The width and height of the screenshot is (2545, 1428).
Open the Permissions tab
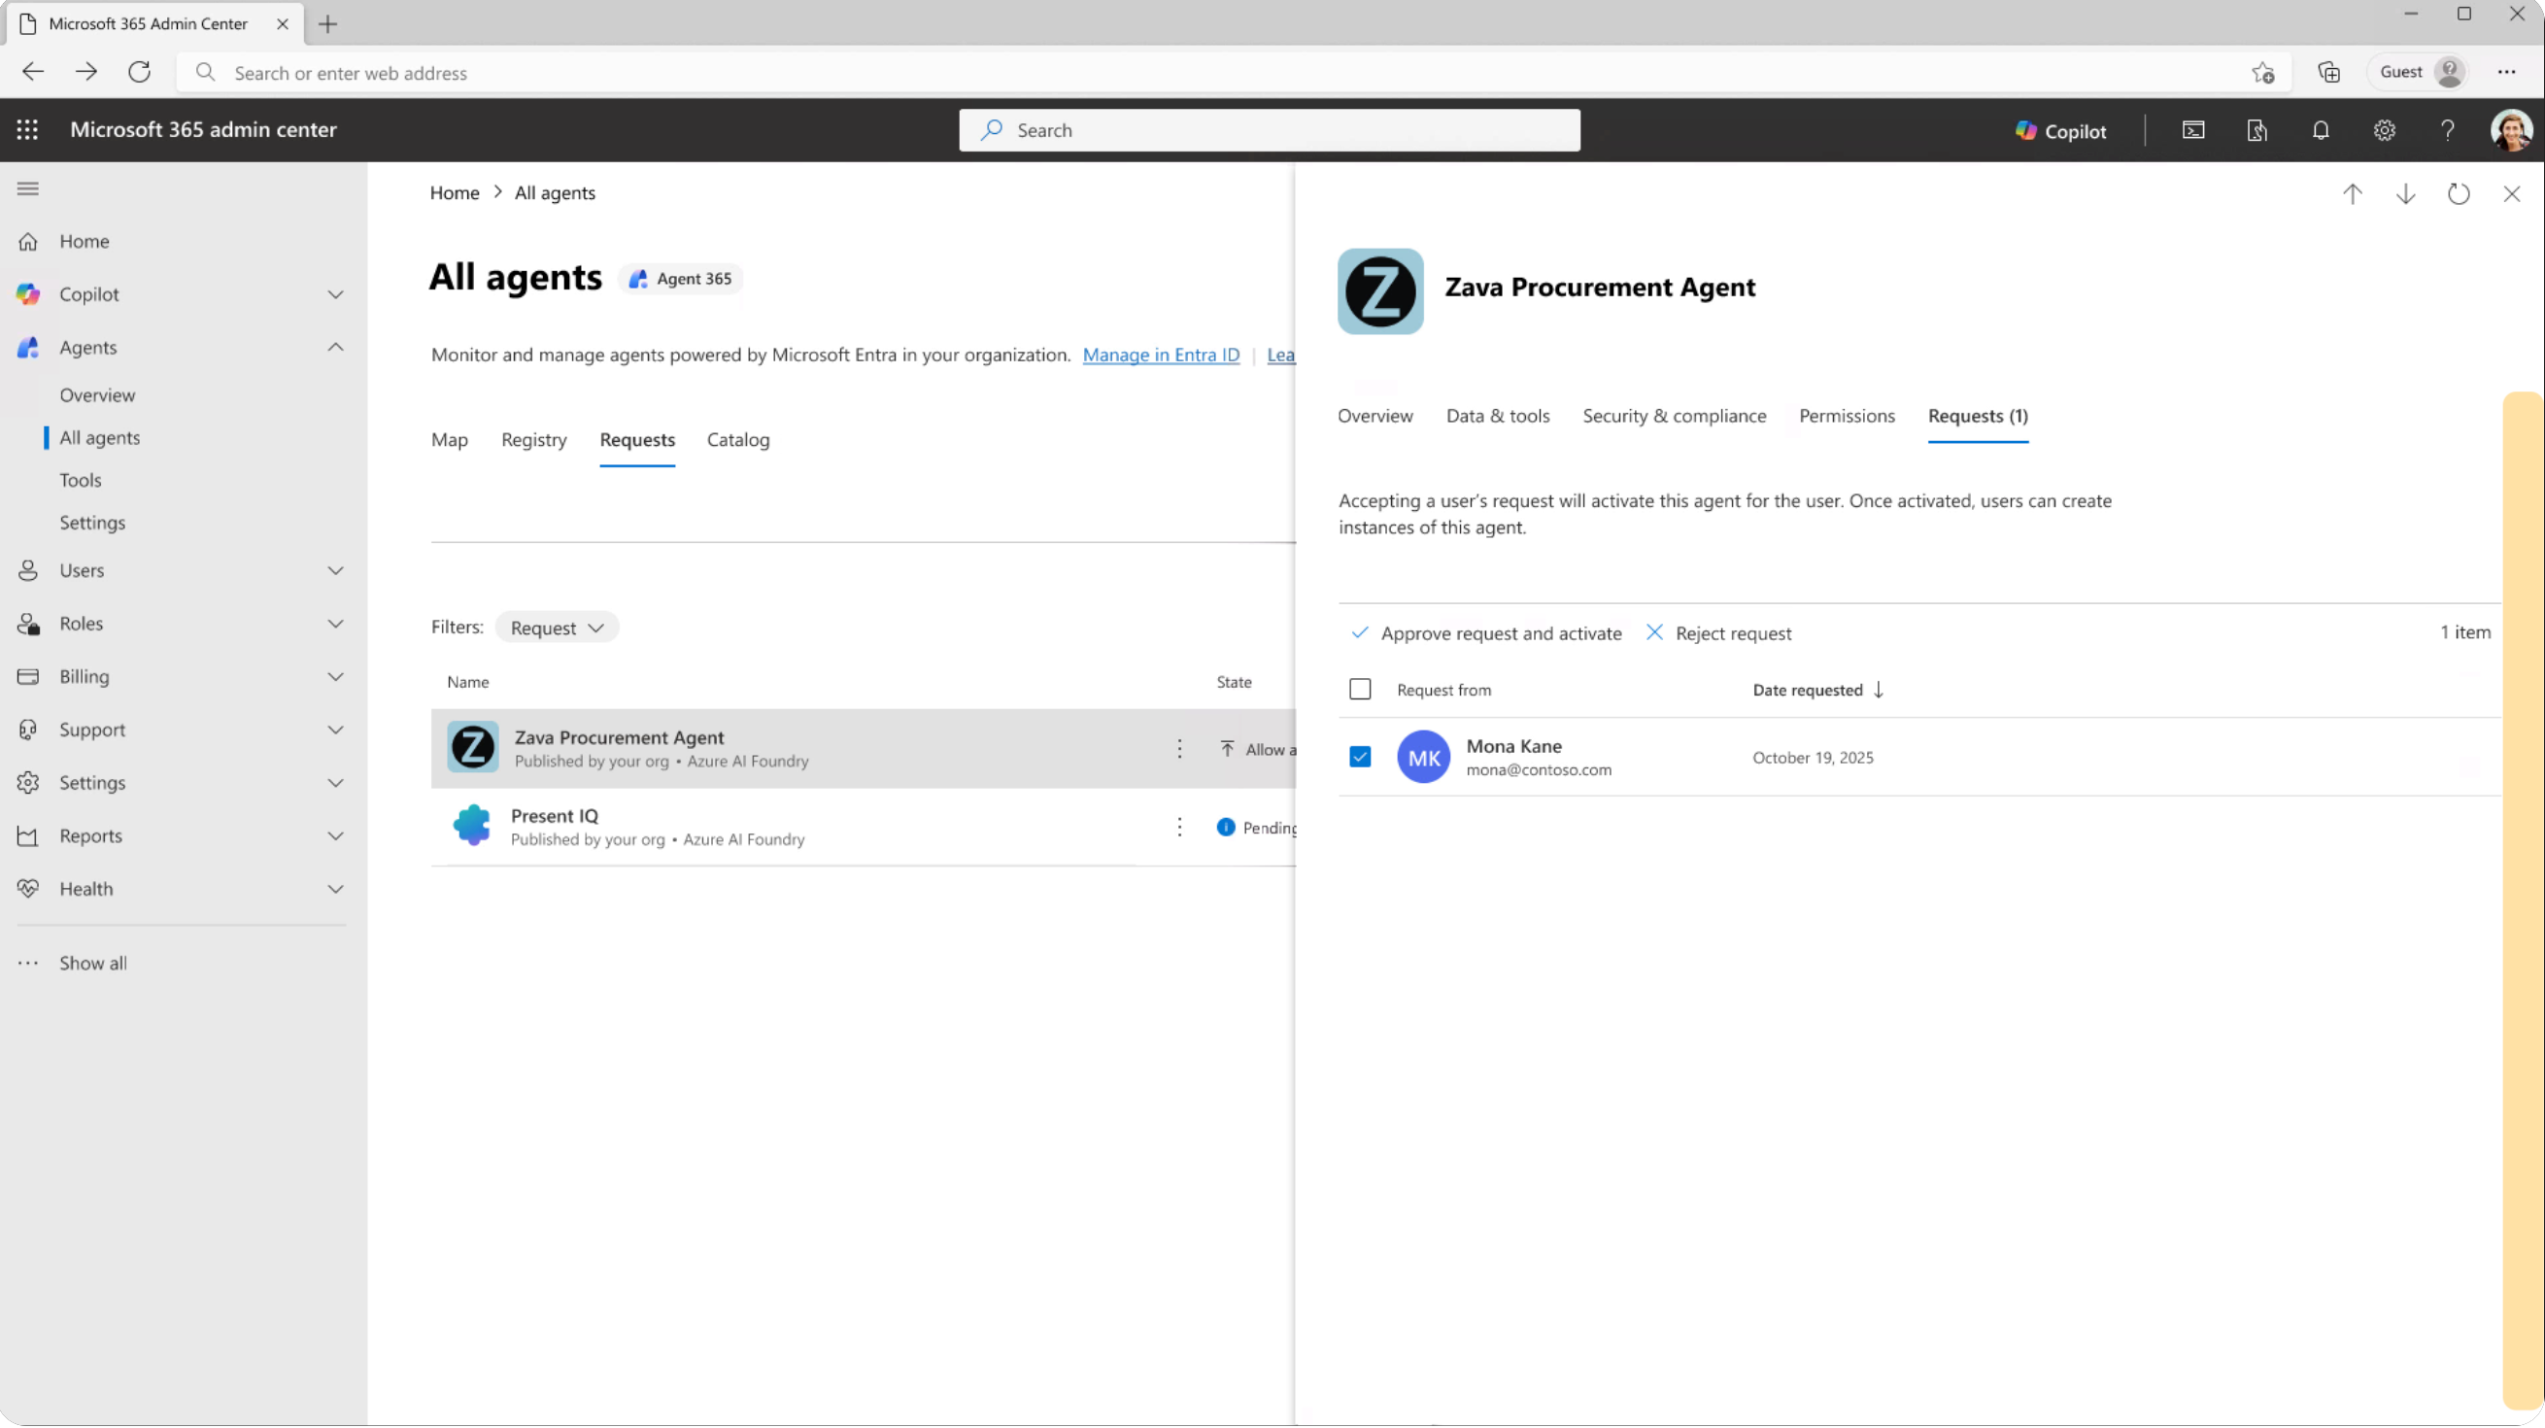1847,416
